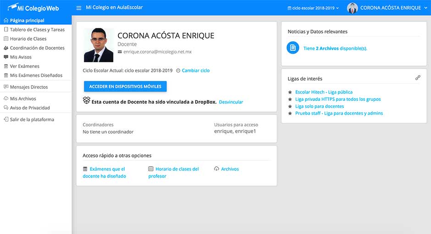Screen dimensions: 431x234
Task: Click the Mi Colegio en AulaEscolar title
Action: pos(114,7)
